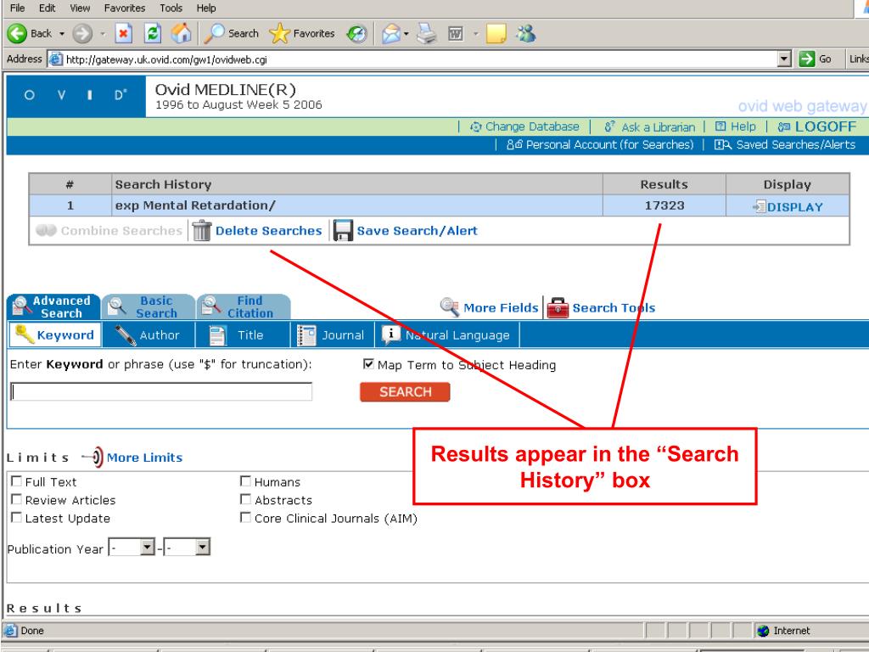Click the Edit with Word toolbar icon
Viewport: 869px width, 652px height.
click(456, 34)
